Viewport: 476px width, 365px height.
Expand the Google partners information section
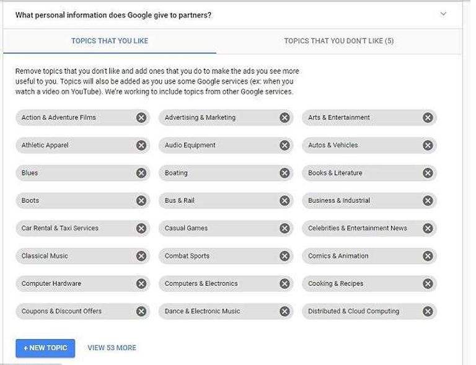pos(443,14)
